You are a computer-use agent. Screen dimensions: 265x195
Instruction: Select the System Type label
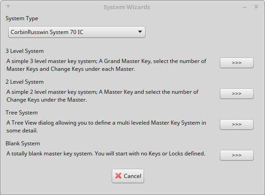coord(22,18)
